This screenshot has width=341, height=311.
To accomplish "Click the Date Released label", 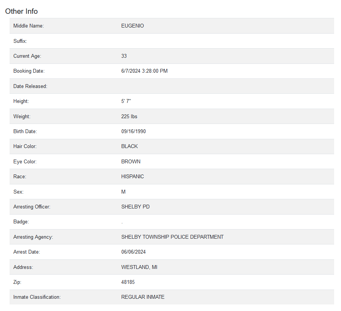I will pyautogui.click(x=30, y=86).
